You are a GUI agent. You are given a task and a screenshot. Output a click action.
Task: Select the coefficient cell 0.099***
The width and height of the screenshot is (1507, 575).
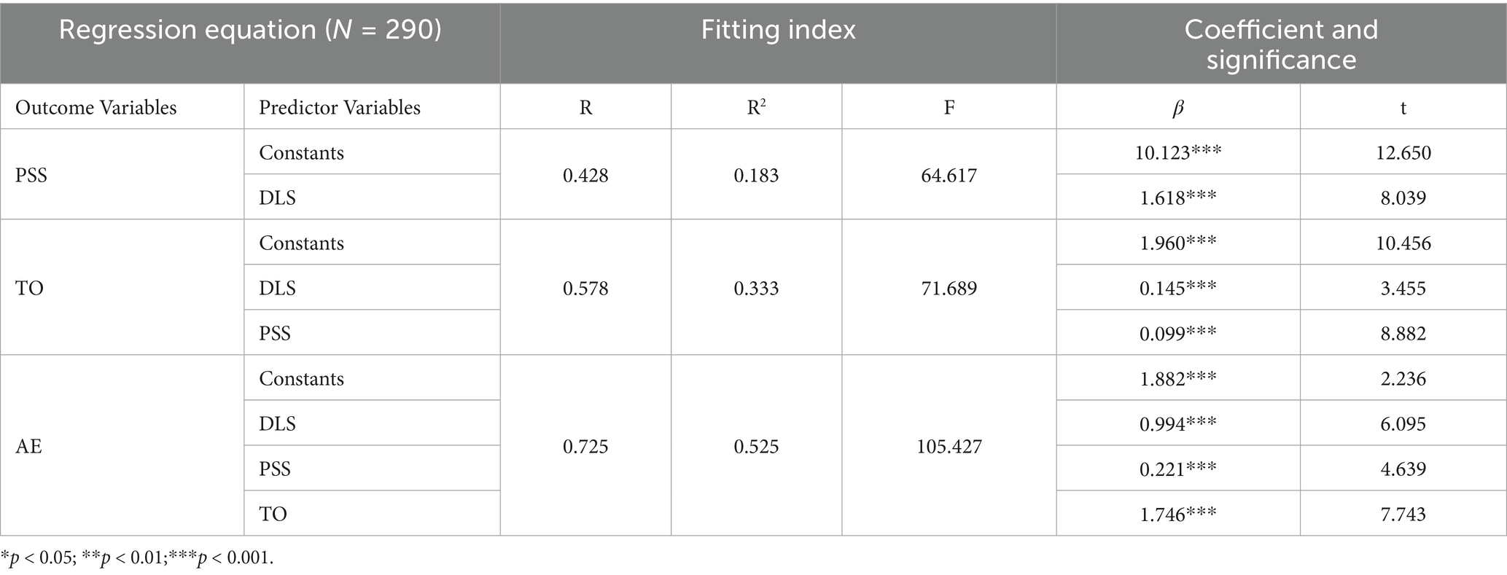tap(1178, 334)
